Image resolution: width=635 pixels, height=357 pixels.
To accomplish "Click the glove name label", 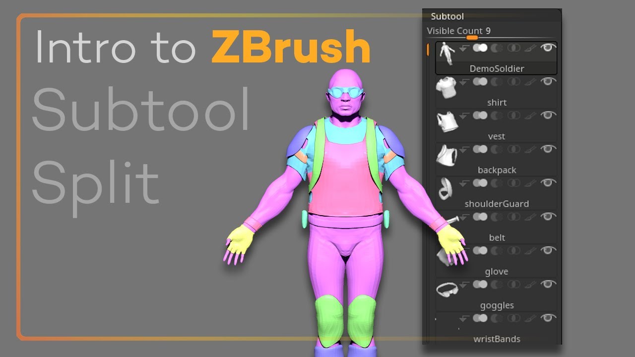I will [x=497, y=272].
